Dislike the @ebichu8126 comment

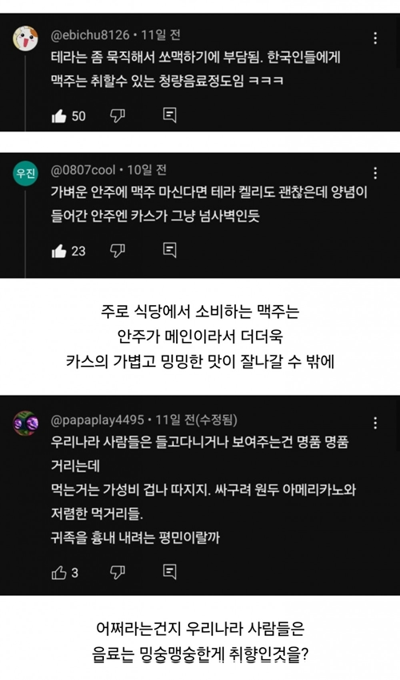(x=118, y=115)
